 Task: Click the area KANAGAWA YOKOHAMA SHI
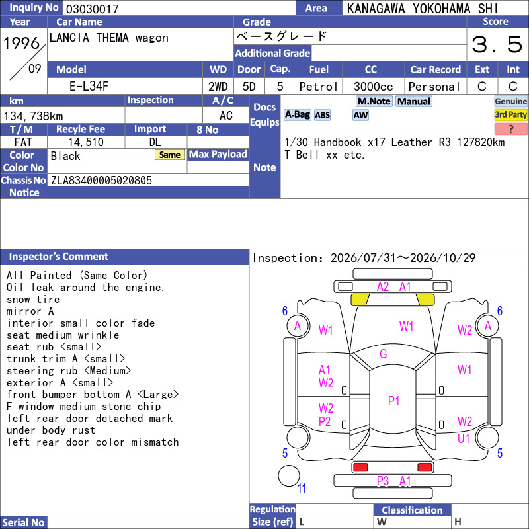[422, 9]
